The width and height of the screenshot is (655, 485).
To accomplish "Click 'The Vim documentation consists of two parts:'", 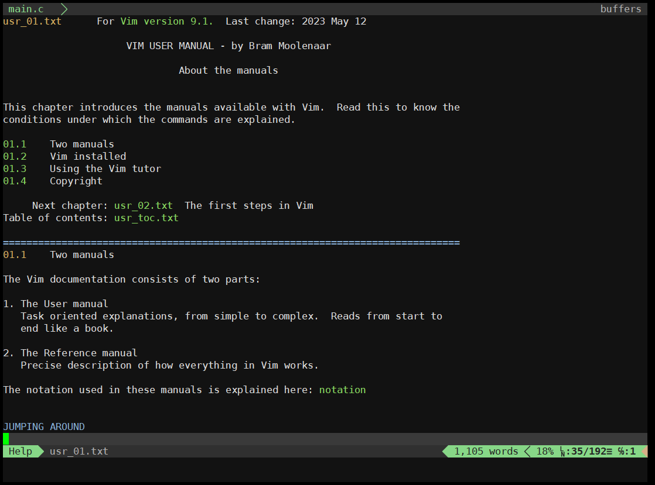I will (132, 280).
